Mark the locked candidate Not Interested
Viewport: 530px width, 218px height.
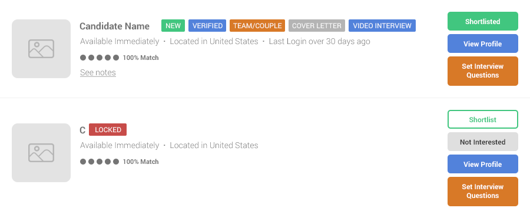483,142
